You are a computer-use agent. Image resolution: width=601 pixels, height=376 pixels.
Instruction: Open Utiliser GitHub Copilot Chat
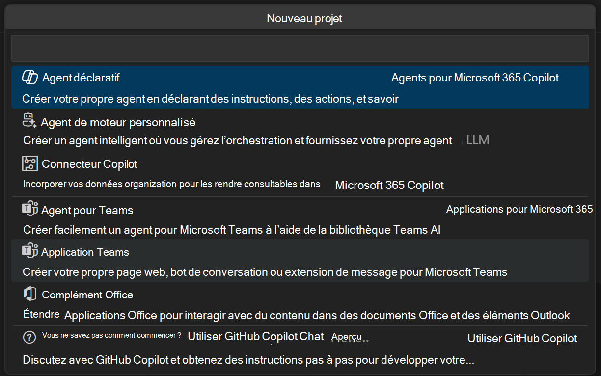click(x=256, y=336)
